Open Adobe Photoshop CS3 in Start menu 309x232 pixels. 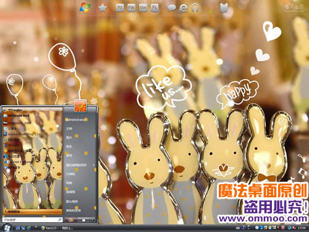(x=22, y=134)
